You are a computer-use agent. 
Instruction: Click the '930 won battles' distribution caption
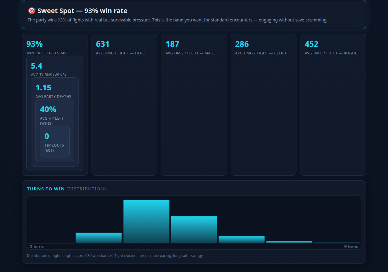115,256
